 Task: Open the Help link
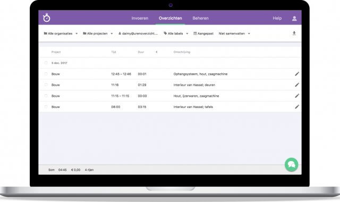[x=277, y=18]
